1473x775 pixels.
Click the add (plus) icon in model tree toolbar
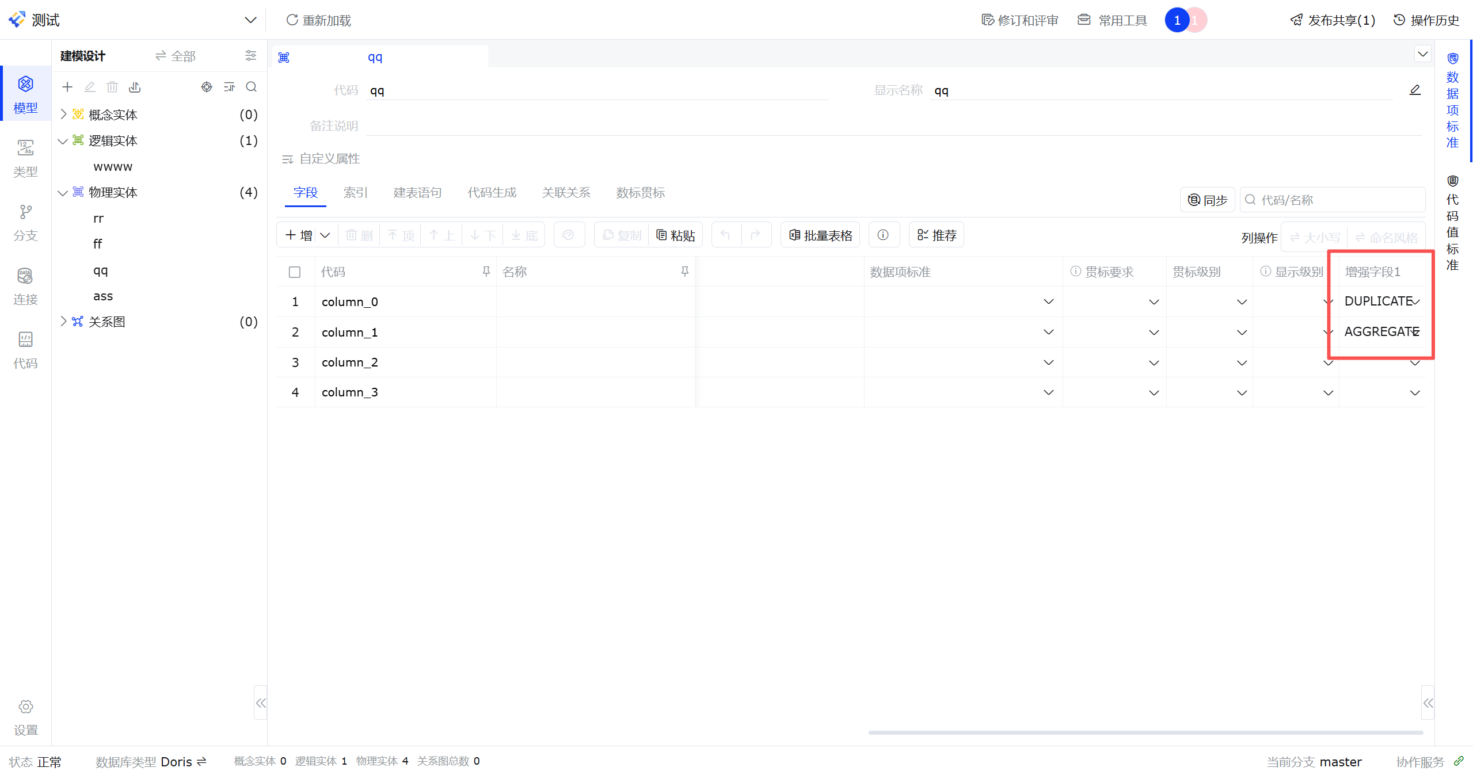[x=67, y=87]
